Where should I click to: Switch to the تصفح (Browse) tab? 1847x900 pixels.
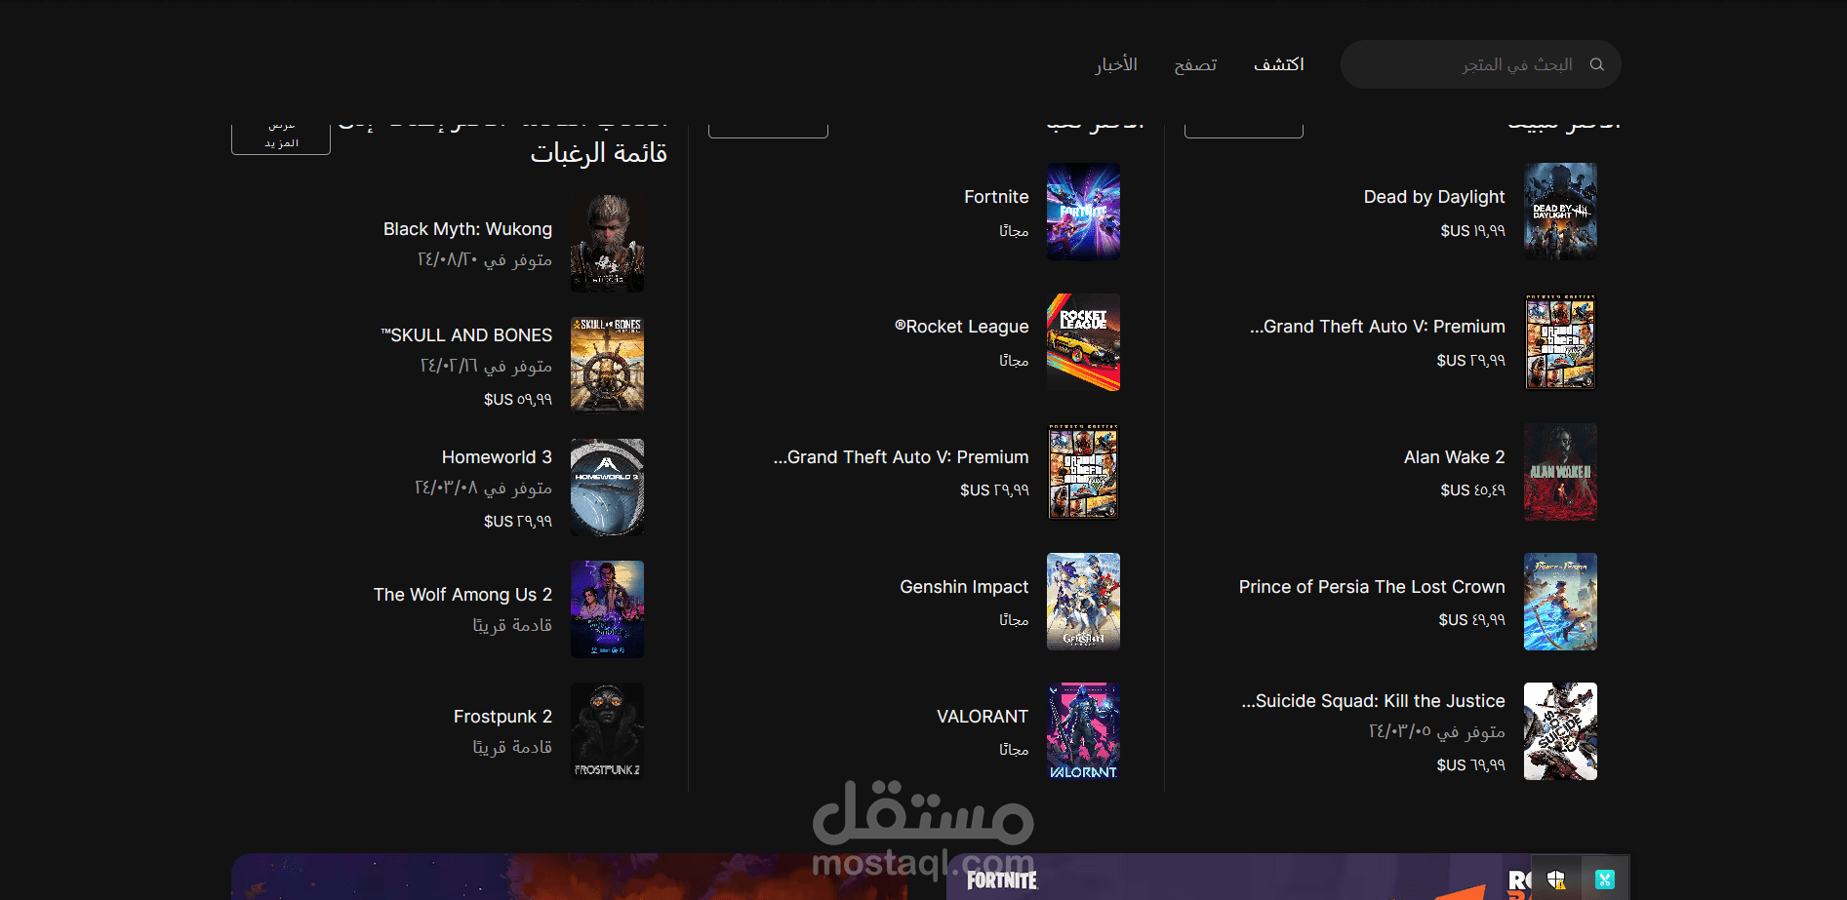[x=1195, y=64]
